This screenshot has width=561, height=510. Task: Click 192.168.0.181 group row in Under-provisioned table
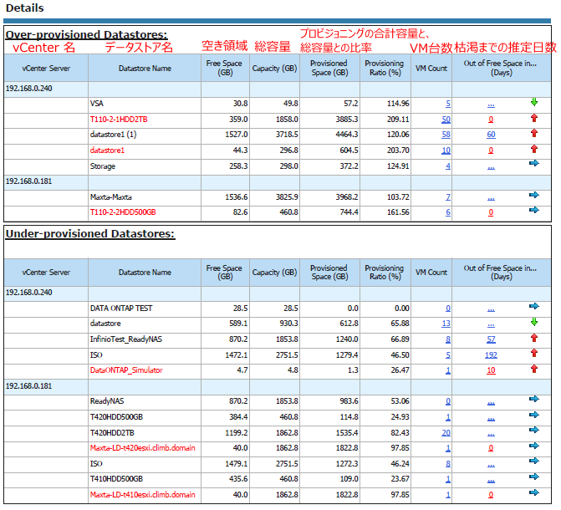278,386
